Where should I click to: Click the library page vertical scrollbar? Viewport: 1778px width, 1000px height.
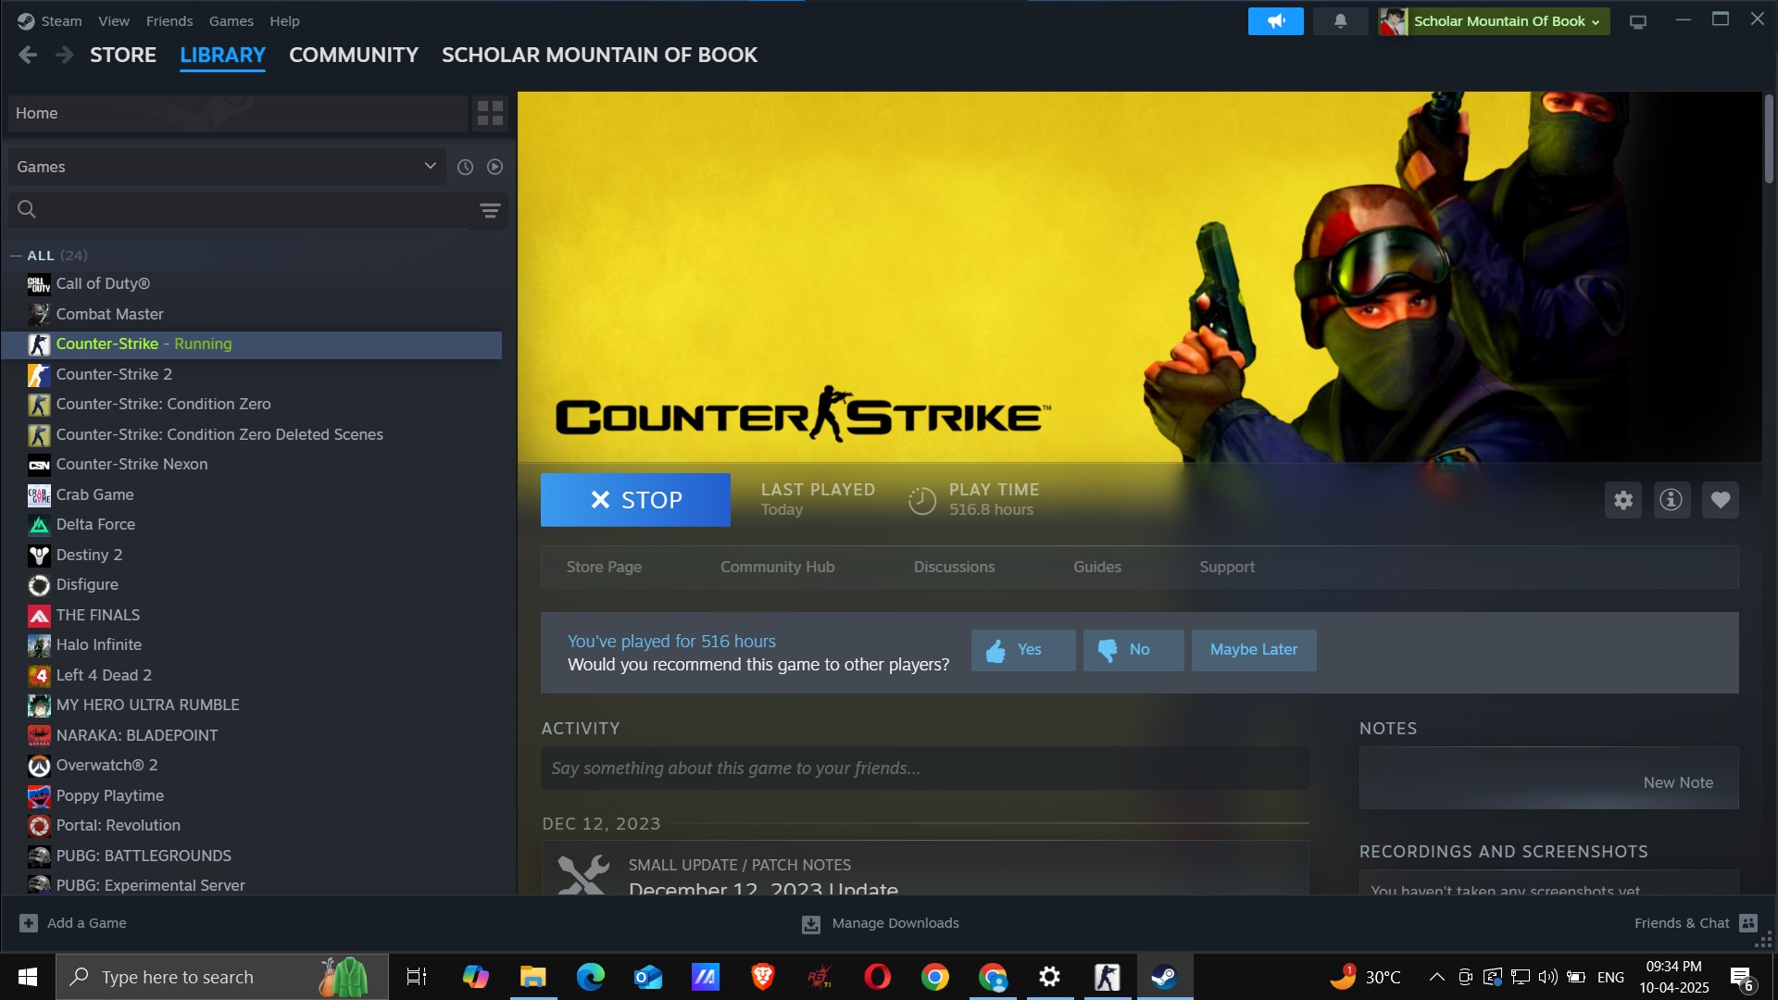pyautogui.click(x=1769, y=139)
